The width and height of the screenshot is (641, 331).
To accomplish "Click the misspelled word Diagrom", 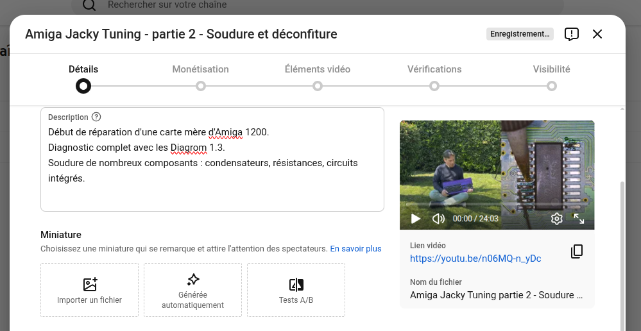I will click(189, 148).
